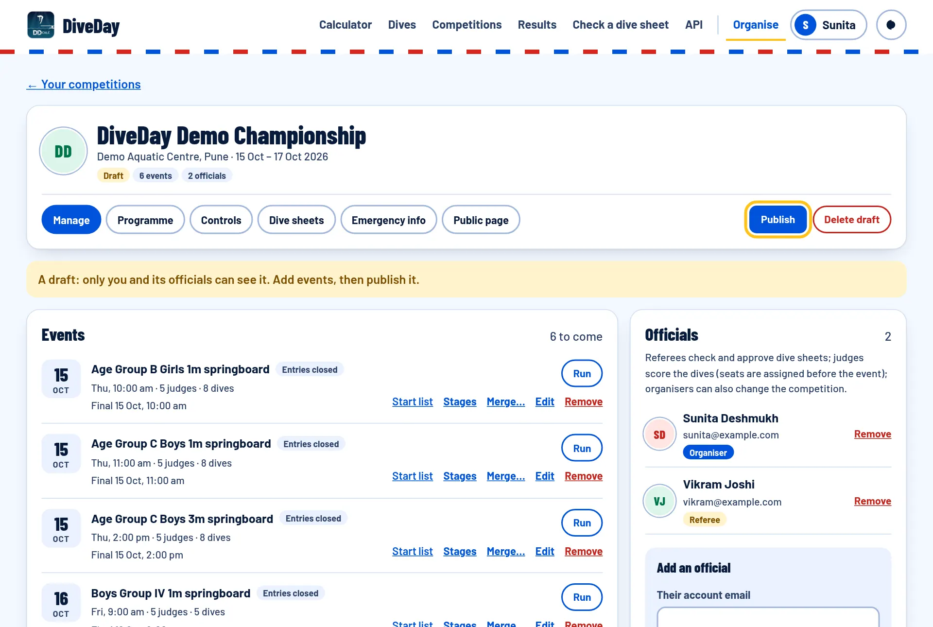Open Stages for Age Group B Girls 1m
The width and height of the screenshot is (933, 627).
[x=460, y=401]
